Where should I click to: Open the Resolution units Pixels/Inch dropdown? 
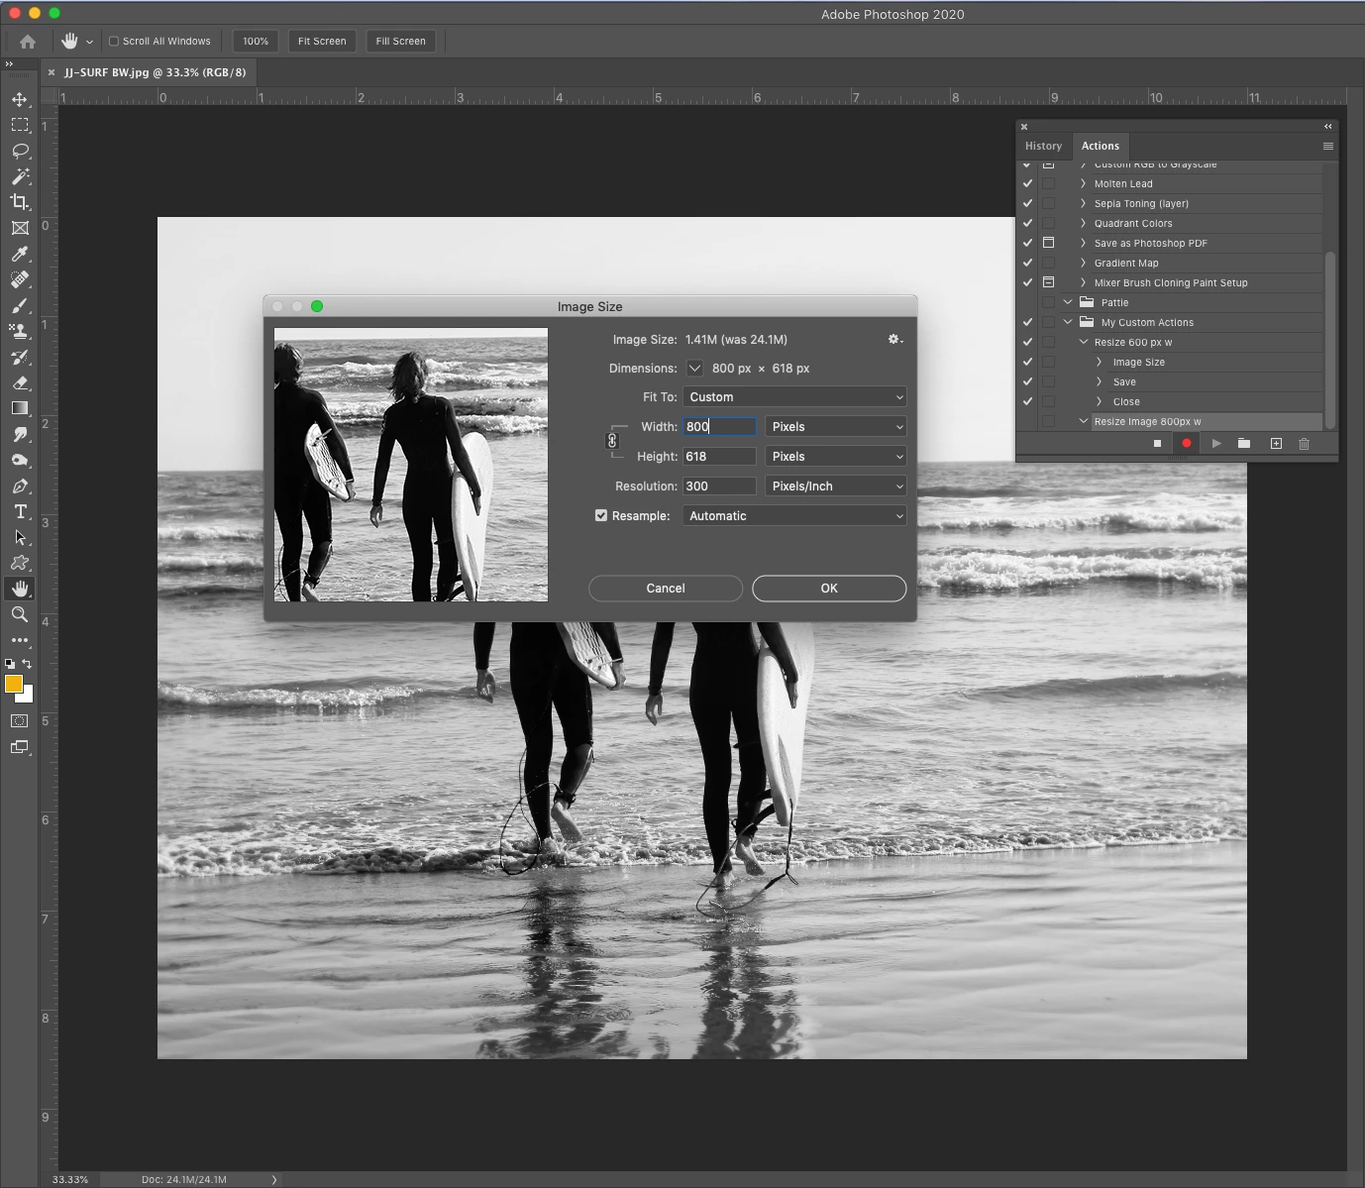[x=835, y=486]
